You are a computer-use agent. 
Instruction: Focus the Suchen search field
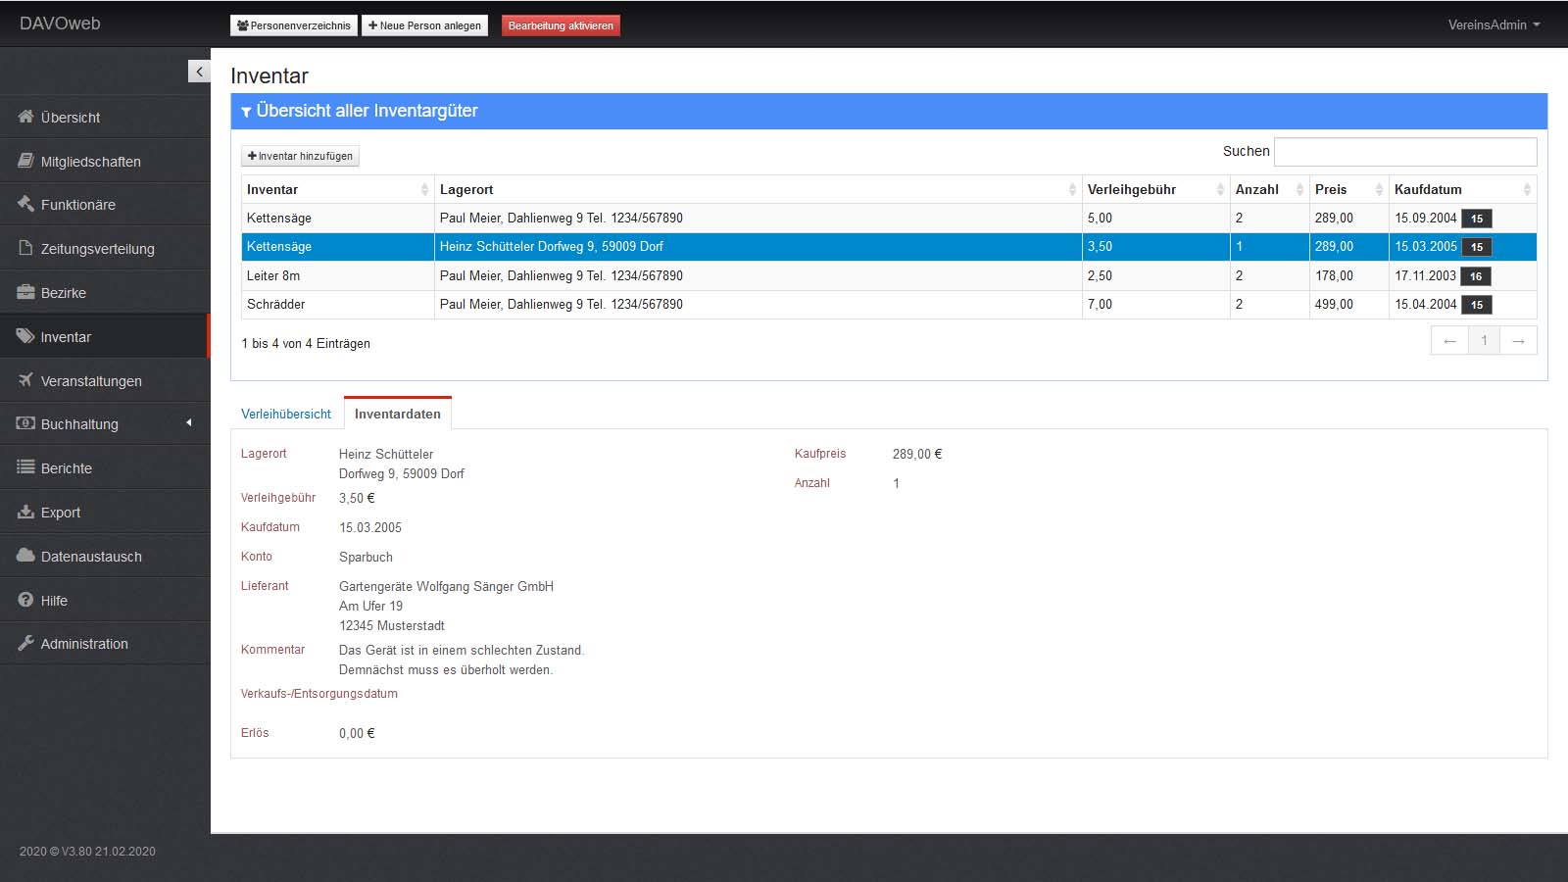(1405, 151)
